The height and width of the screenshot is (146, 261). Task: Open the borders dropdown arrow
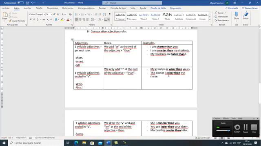pyautogui.click(x=109, y=19)
